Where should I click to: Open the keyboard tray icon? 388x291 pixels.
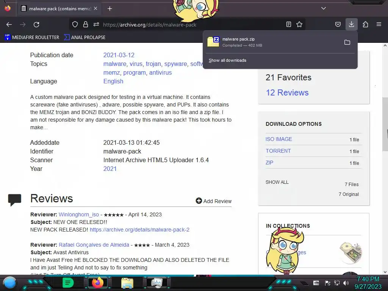[316, 283]
